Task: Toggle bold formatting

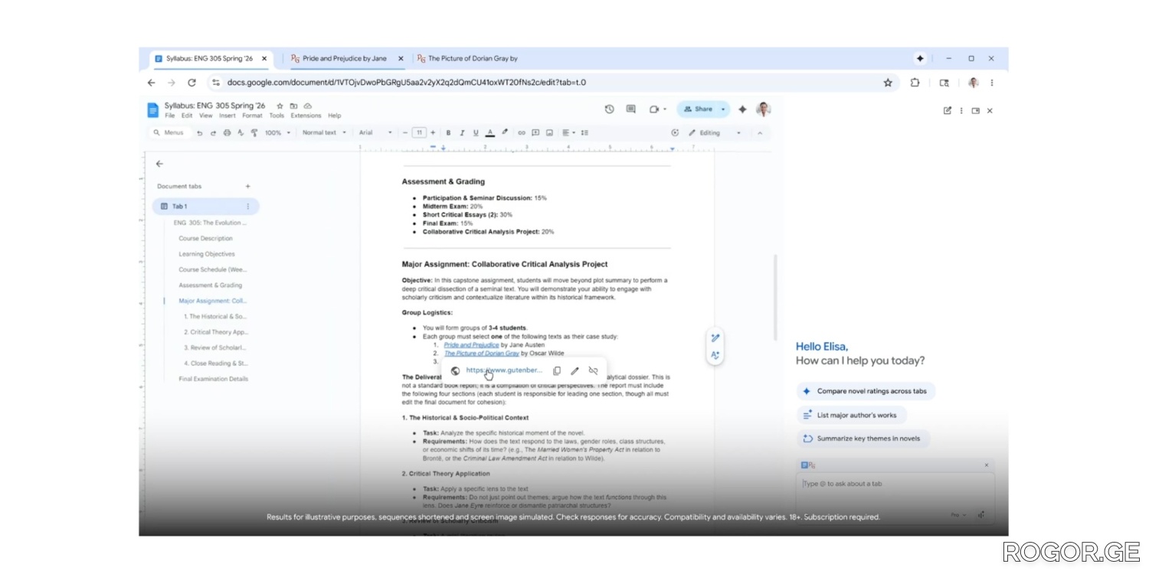Action: point(448,133)
